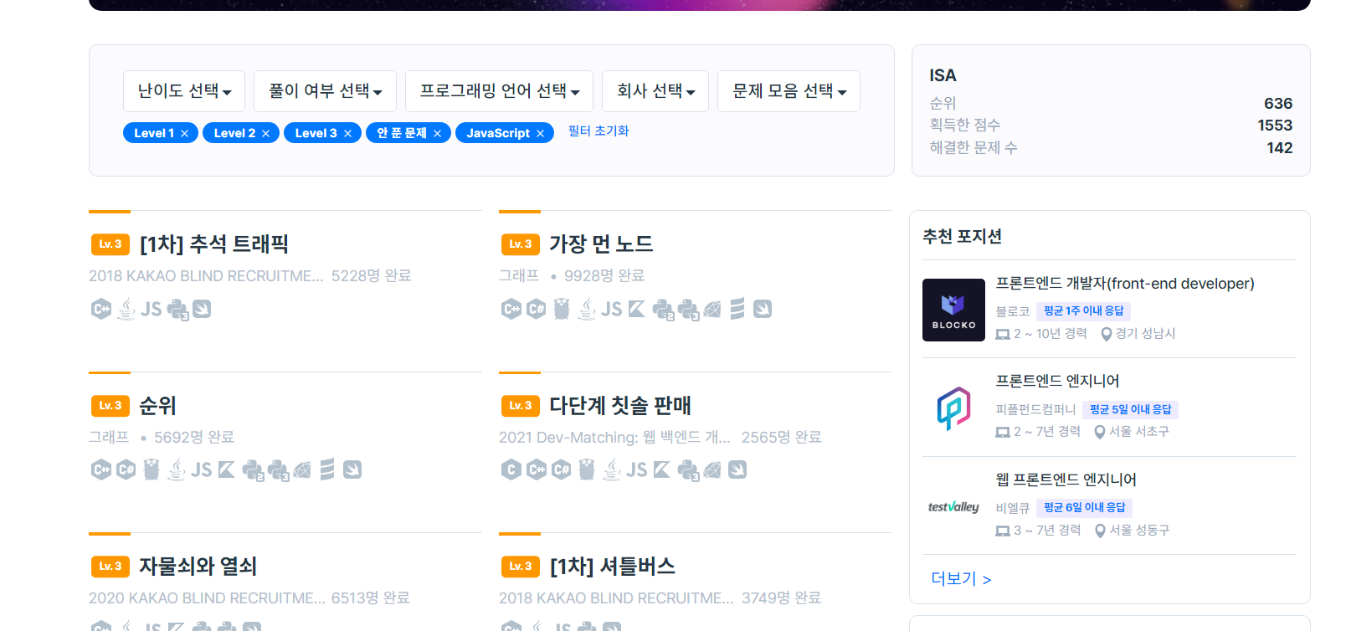The height and width of the screenshot is (631, 1346).
Task: Open the 난이도 선택 dropdown
Action: tap(184, 91)
